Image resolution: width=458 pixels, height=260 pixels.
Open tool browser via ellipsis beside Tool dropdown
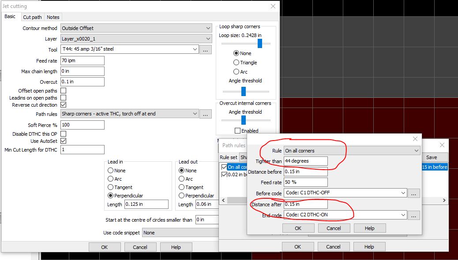[206, 49]
